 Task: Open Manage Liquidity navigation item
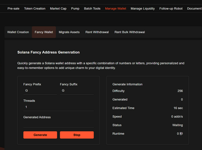(x=143, y=9)
